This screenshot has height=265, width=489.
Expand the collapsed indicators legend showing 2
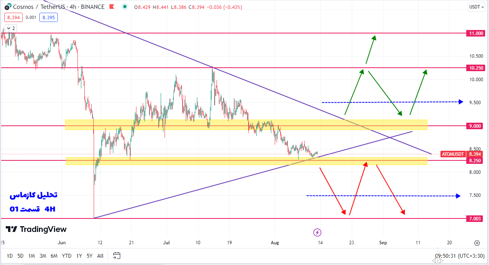[10, 28]
